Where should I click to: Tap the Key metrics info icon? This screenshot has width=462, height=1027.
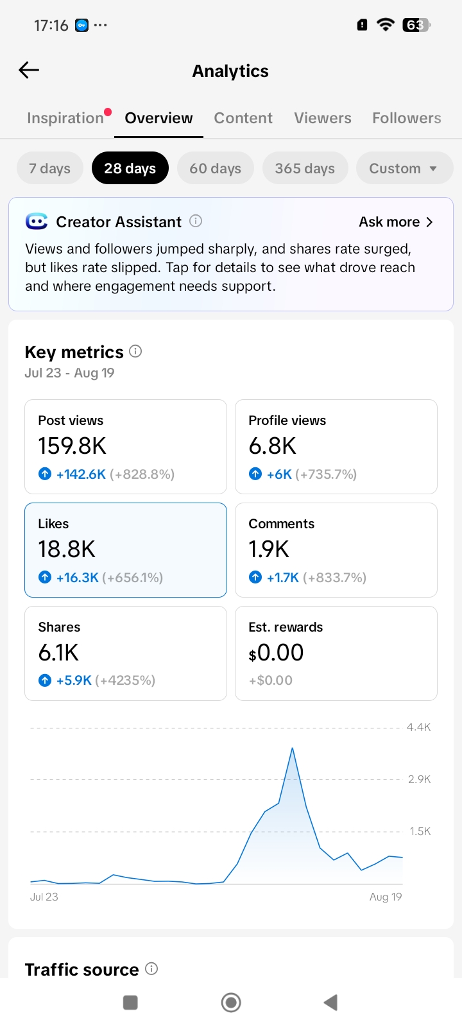pos(135,351)
